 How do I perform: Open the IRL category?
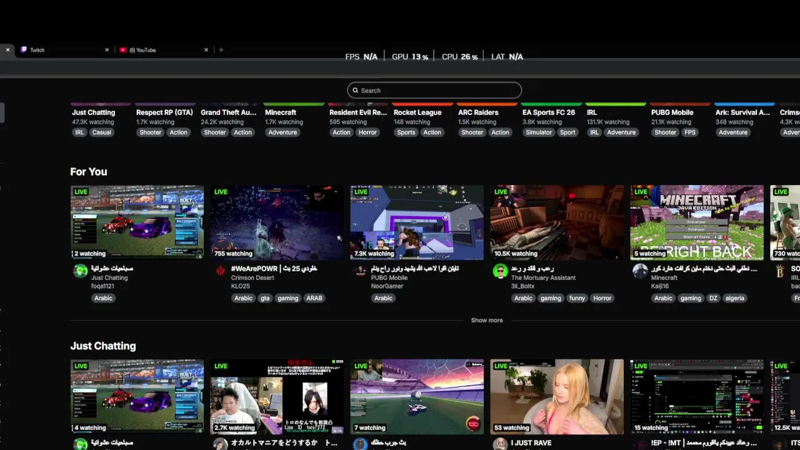tap(592, 112)
